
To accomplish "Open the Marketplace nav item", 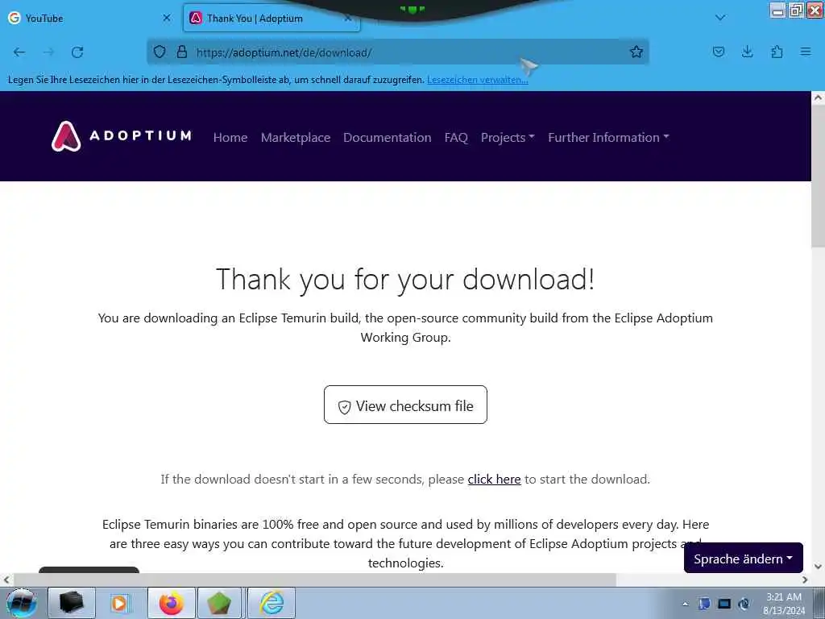I will click(x=296, y=137).
